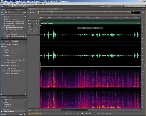Toggle Loop Playback in transport

pyautogui.click(x=90, y=114)
